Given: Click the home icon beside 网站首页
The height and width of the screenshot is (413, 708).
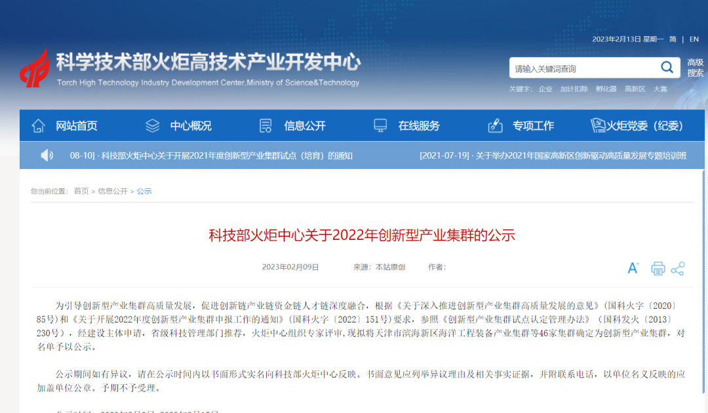Looking at the screenshot, I should click(x=37, y=125).
